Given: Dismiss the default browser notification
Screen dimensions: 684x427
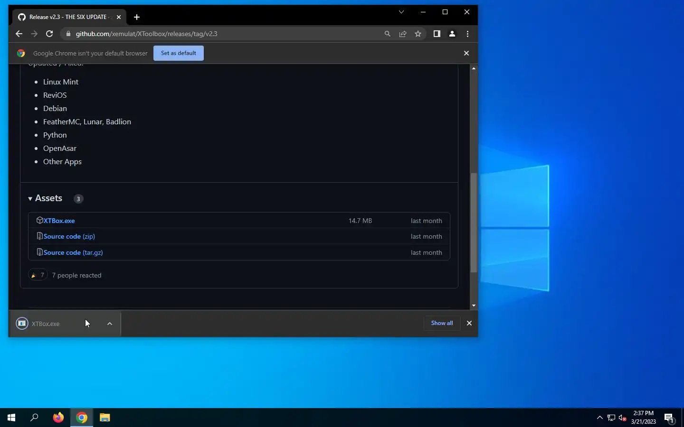Looking at the screenshot, I should (x=466, y=53).
